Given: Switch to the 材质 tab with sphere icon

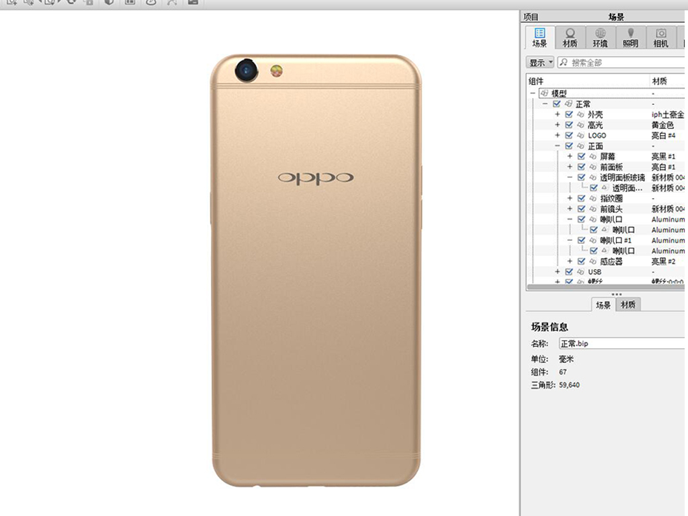Looking at the screenshot, I should 570,38.
